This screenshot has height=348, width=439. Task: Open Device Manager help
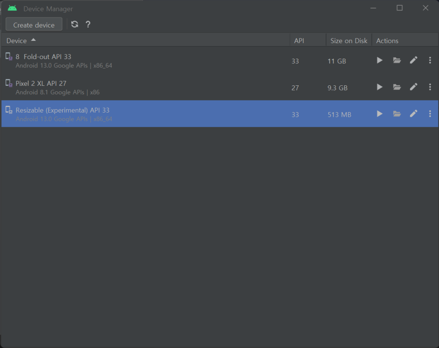click(88, 24)
